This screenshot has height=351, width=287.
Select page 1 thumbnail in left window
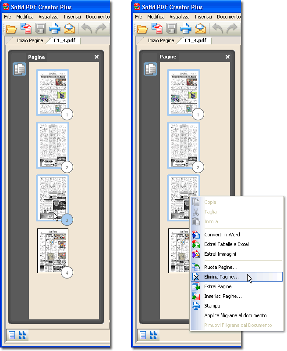53,92
